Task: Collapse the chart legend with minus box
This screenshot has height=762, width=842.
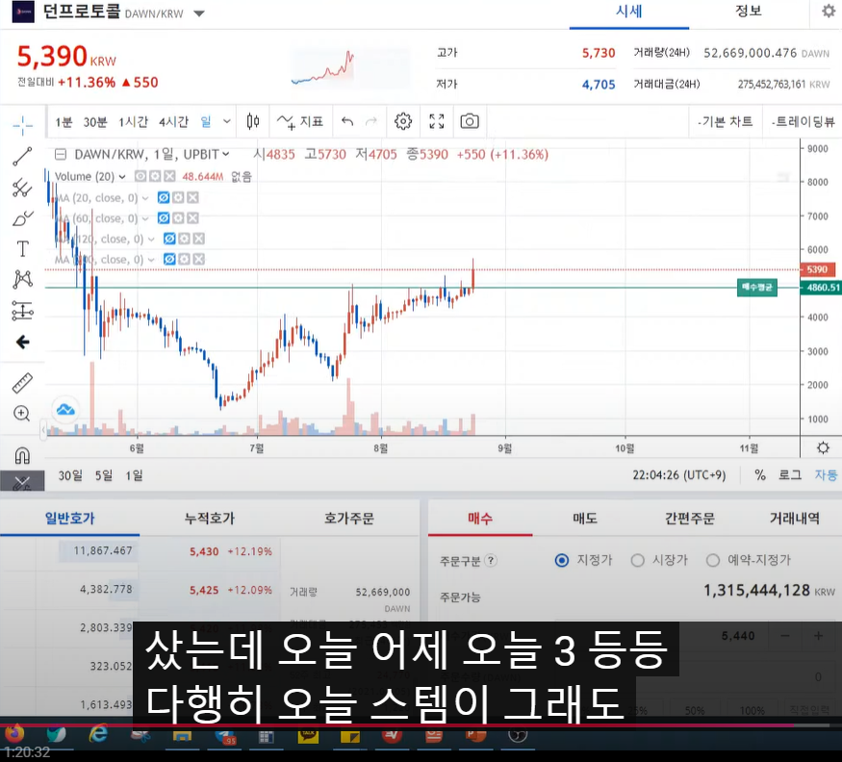Action: click(x=61, y=155)
